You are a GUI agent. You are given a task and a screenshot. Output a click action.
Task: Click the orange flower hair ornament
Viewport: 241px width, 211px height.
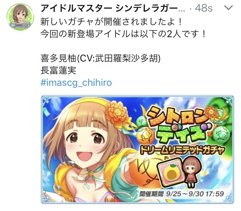tap(117, 114)
